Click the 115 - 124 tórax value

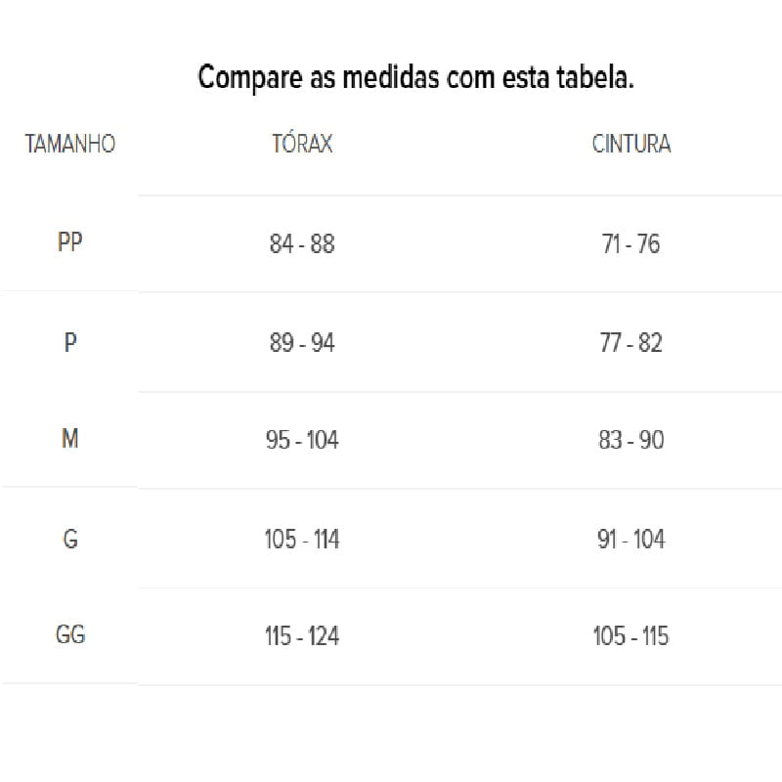click(x=302, y=636)
